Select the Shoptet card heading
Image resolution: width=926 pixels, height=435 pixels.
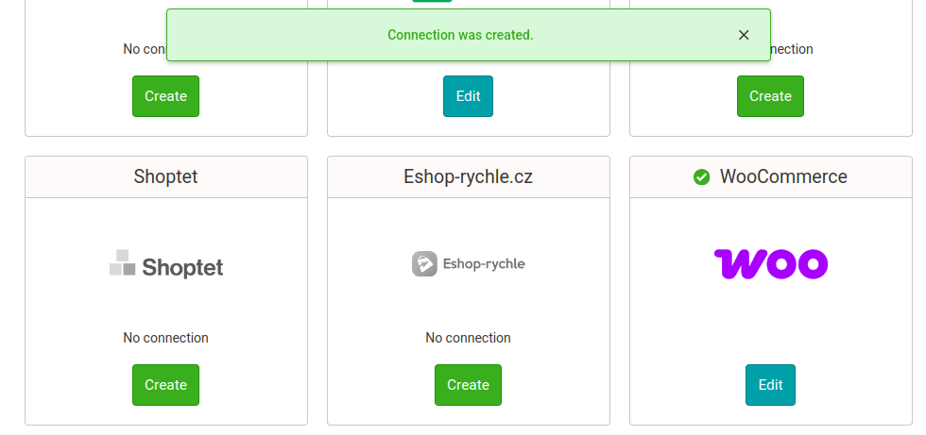[x=166, y=176]
